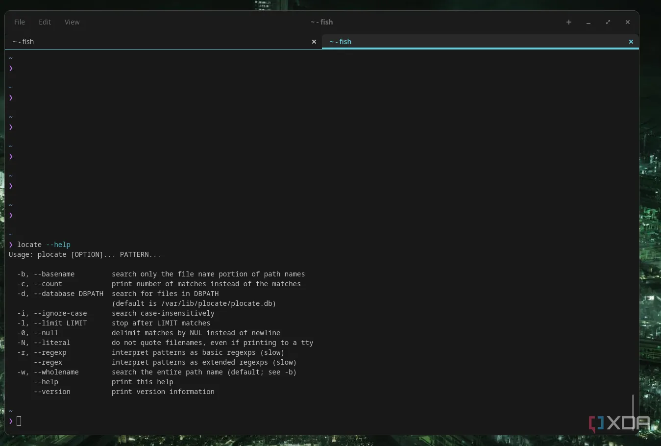Click 'print version information' description
The image size is (661, 446).
163,392
